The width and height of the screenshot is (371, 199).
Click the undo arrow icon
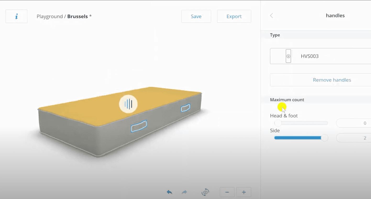(x=169, y=192)
